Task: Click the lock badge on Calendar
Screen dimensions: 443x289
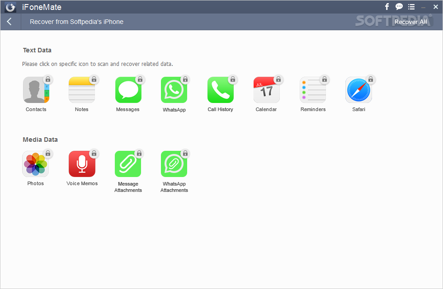Action: (x=278, y=79)
